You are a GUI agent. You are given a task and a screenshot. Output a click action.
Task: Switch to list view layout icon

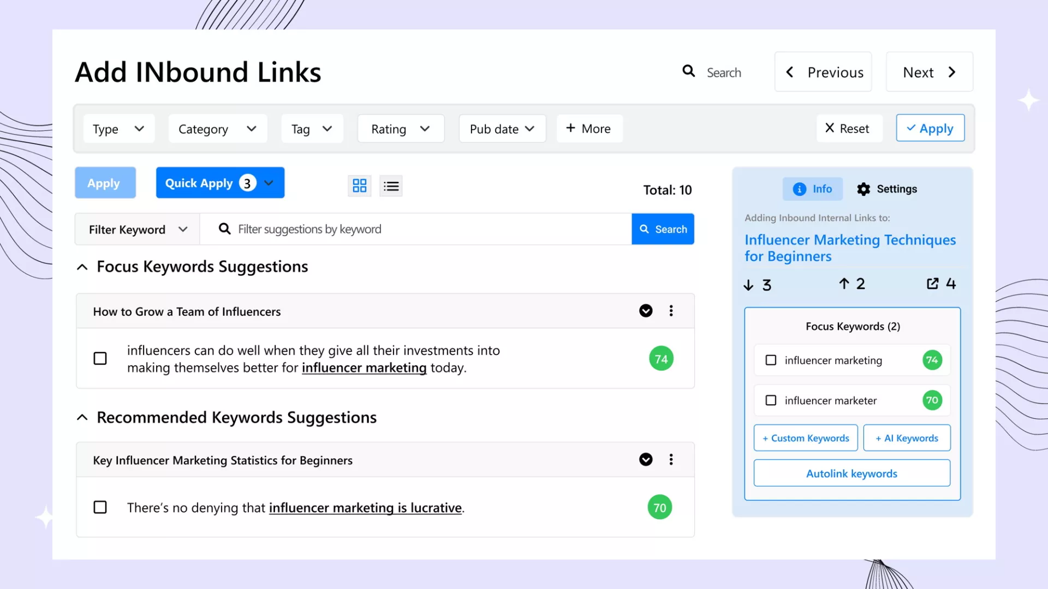391,186
